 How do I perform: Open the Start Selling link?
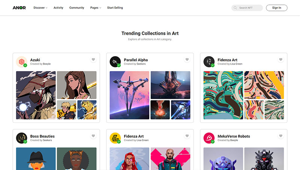[x=115, y=8]
